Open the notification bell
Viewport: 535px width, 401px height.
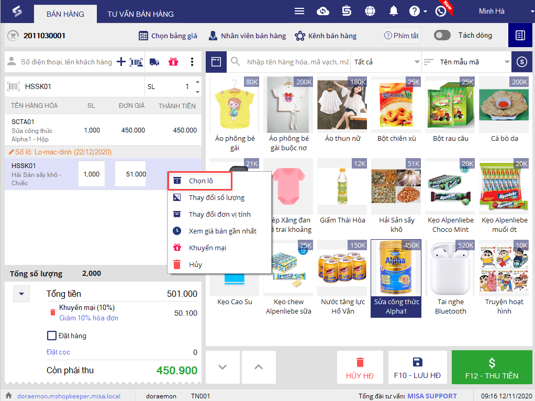tap(394, 12)
